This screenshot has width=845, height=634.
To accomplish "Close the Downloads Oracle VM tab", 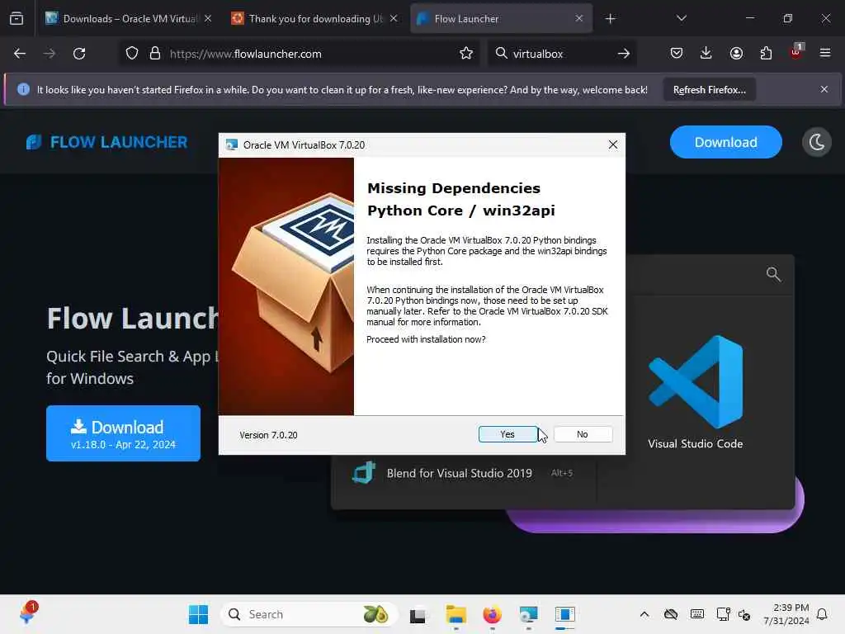I will 208,18.
